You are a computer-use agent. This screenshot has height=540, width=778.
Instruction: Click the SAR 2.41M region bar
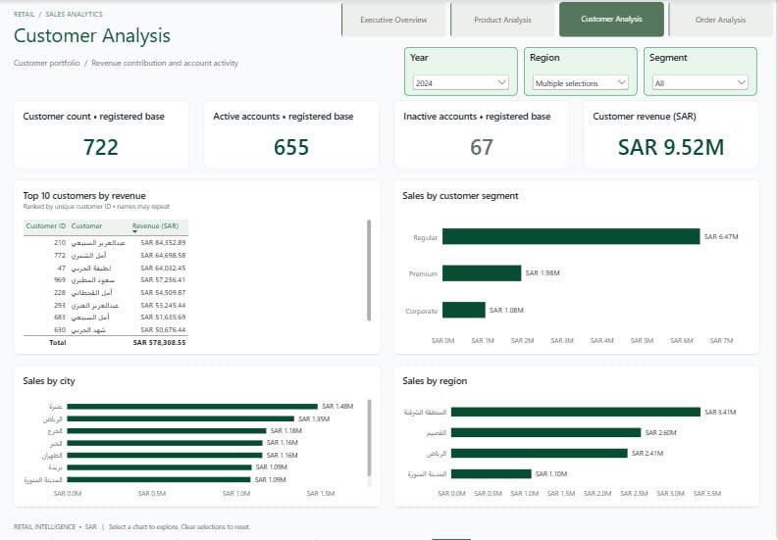[x=540, y=453]
